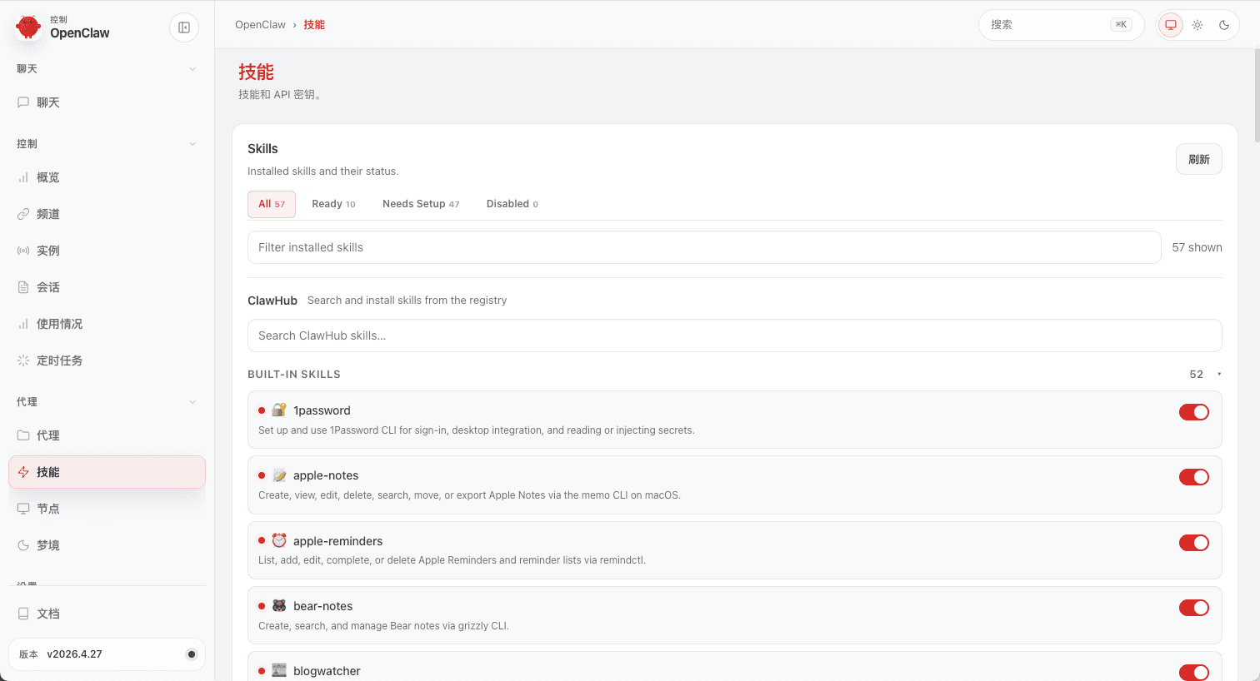Show All 57 skills tab

[272, 204]
